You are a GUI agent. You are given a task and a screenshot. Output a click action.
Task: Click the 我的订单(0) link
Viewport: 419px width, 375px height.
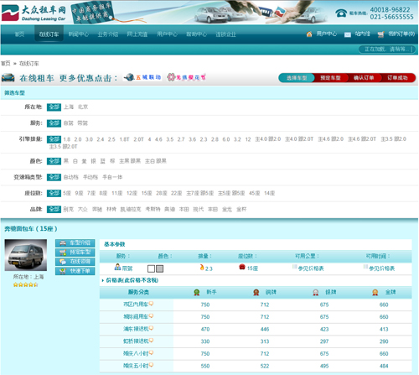coord(401,34)
